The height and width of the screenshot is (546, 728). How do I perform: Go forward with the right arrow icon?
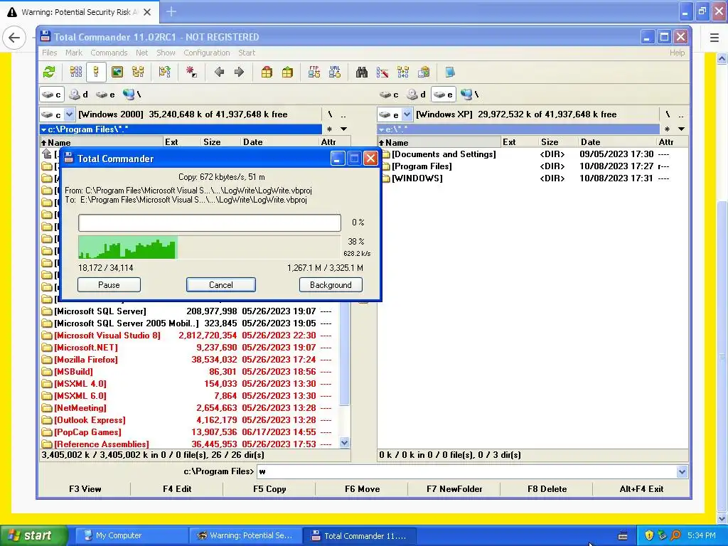[x=239, y=72]
